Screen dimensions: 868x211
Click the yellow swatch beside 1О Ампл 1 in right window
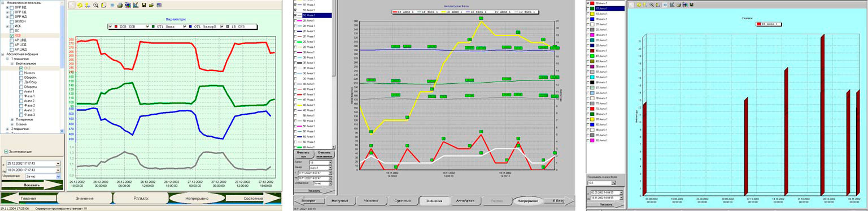coord(592,14)
